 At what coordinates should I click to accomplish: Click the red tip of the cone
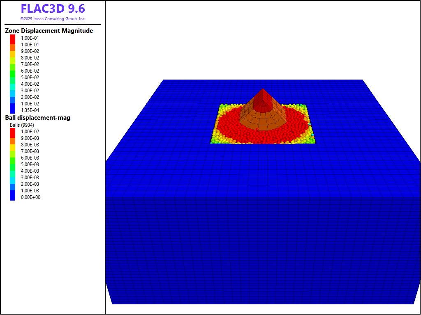point(262,100)
